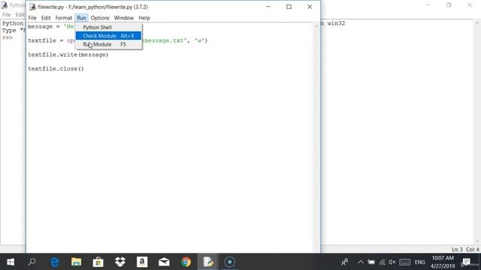This screenshot has height=270, width=481.
Task: Minimize the background Python Shell window
Action: 428,5
